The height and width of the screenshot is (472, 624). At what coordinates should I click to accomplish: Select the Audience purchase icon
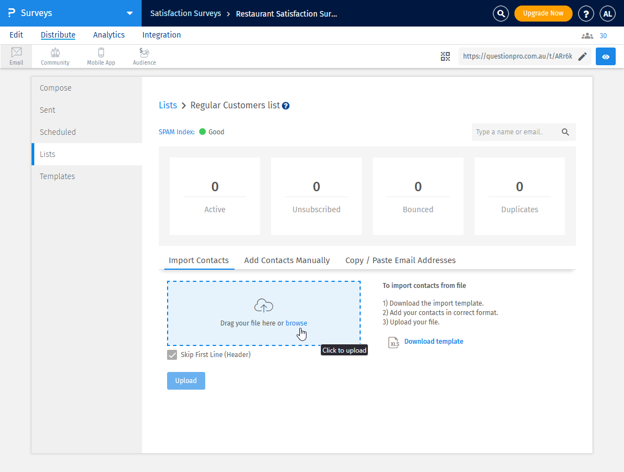[144, 56]
